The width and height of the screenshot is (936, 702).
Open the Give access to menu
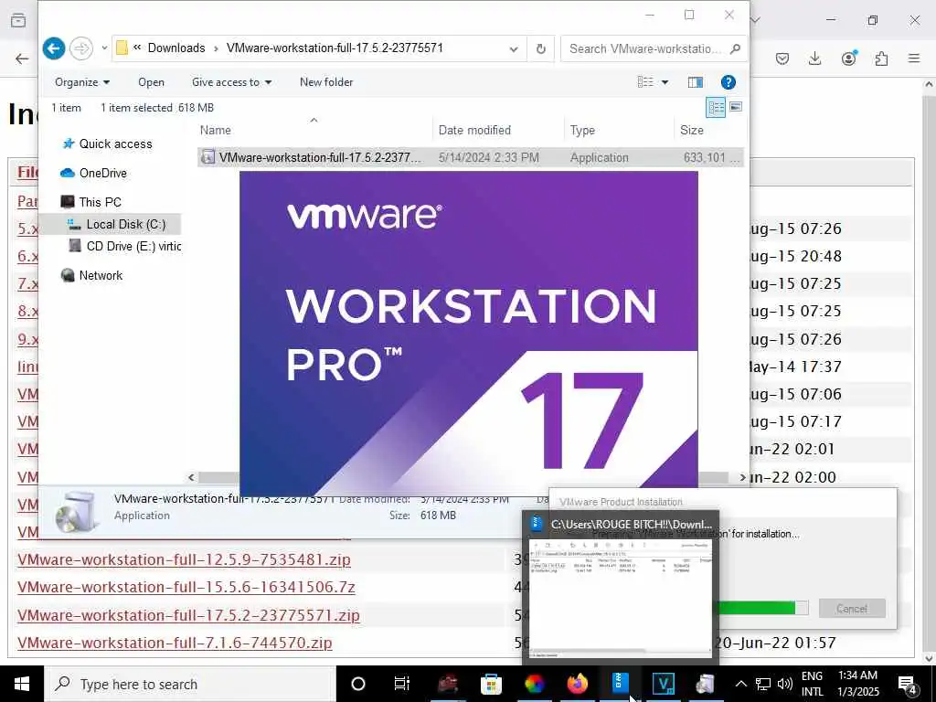[231, 82]
